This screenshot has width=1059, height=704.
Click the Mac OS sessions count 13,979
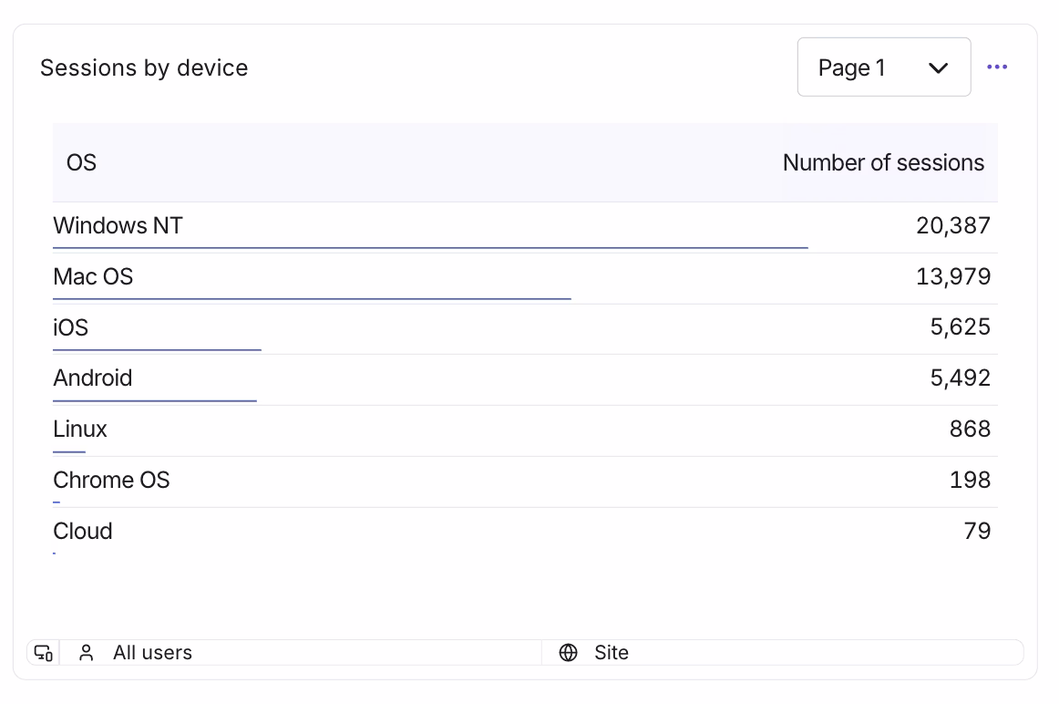(x=952, y=276)
